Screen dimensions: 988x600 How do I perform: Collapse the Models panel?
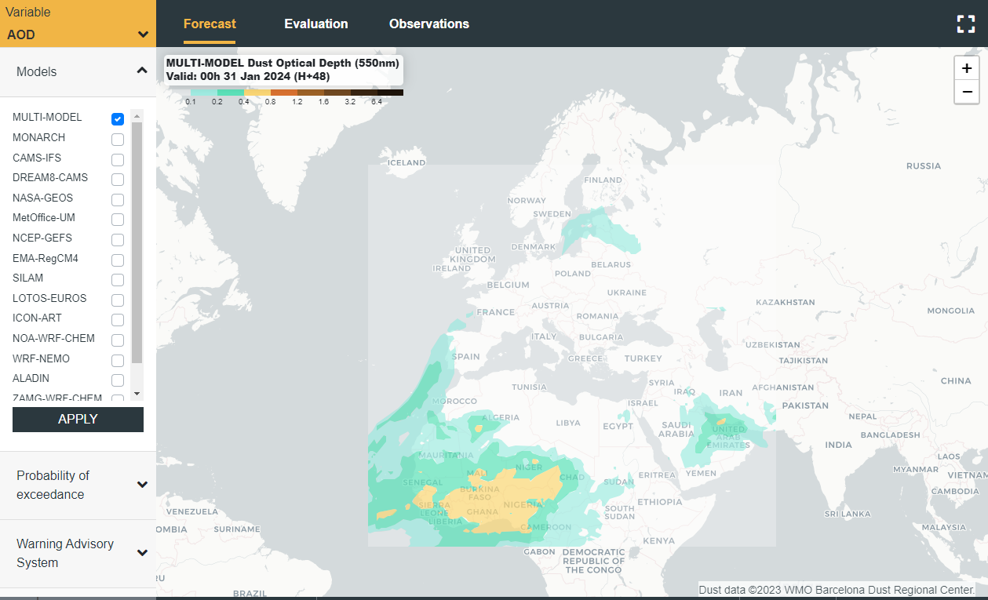pyautogui.click(x=142, y=71)
